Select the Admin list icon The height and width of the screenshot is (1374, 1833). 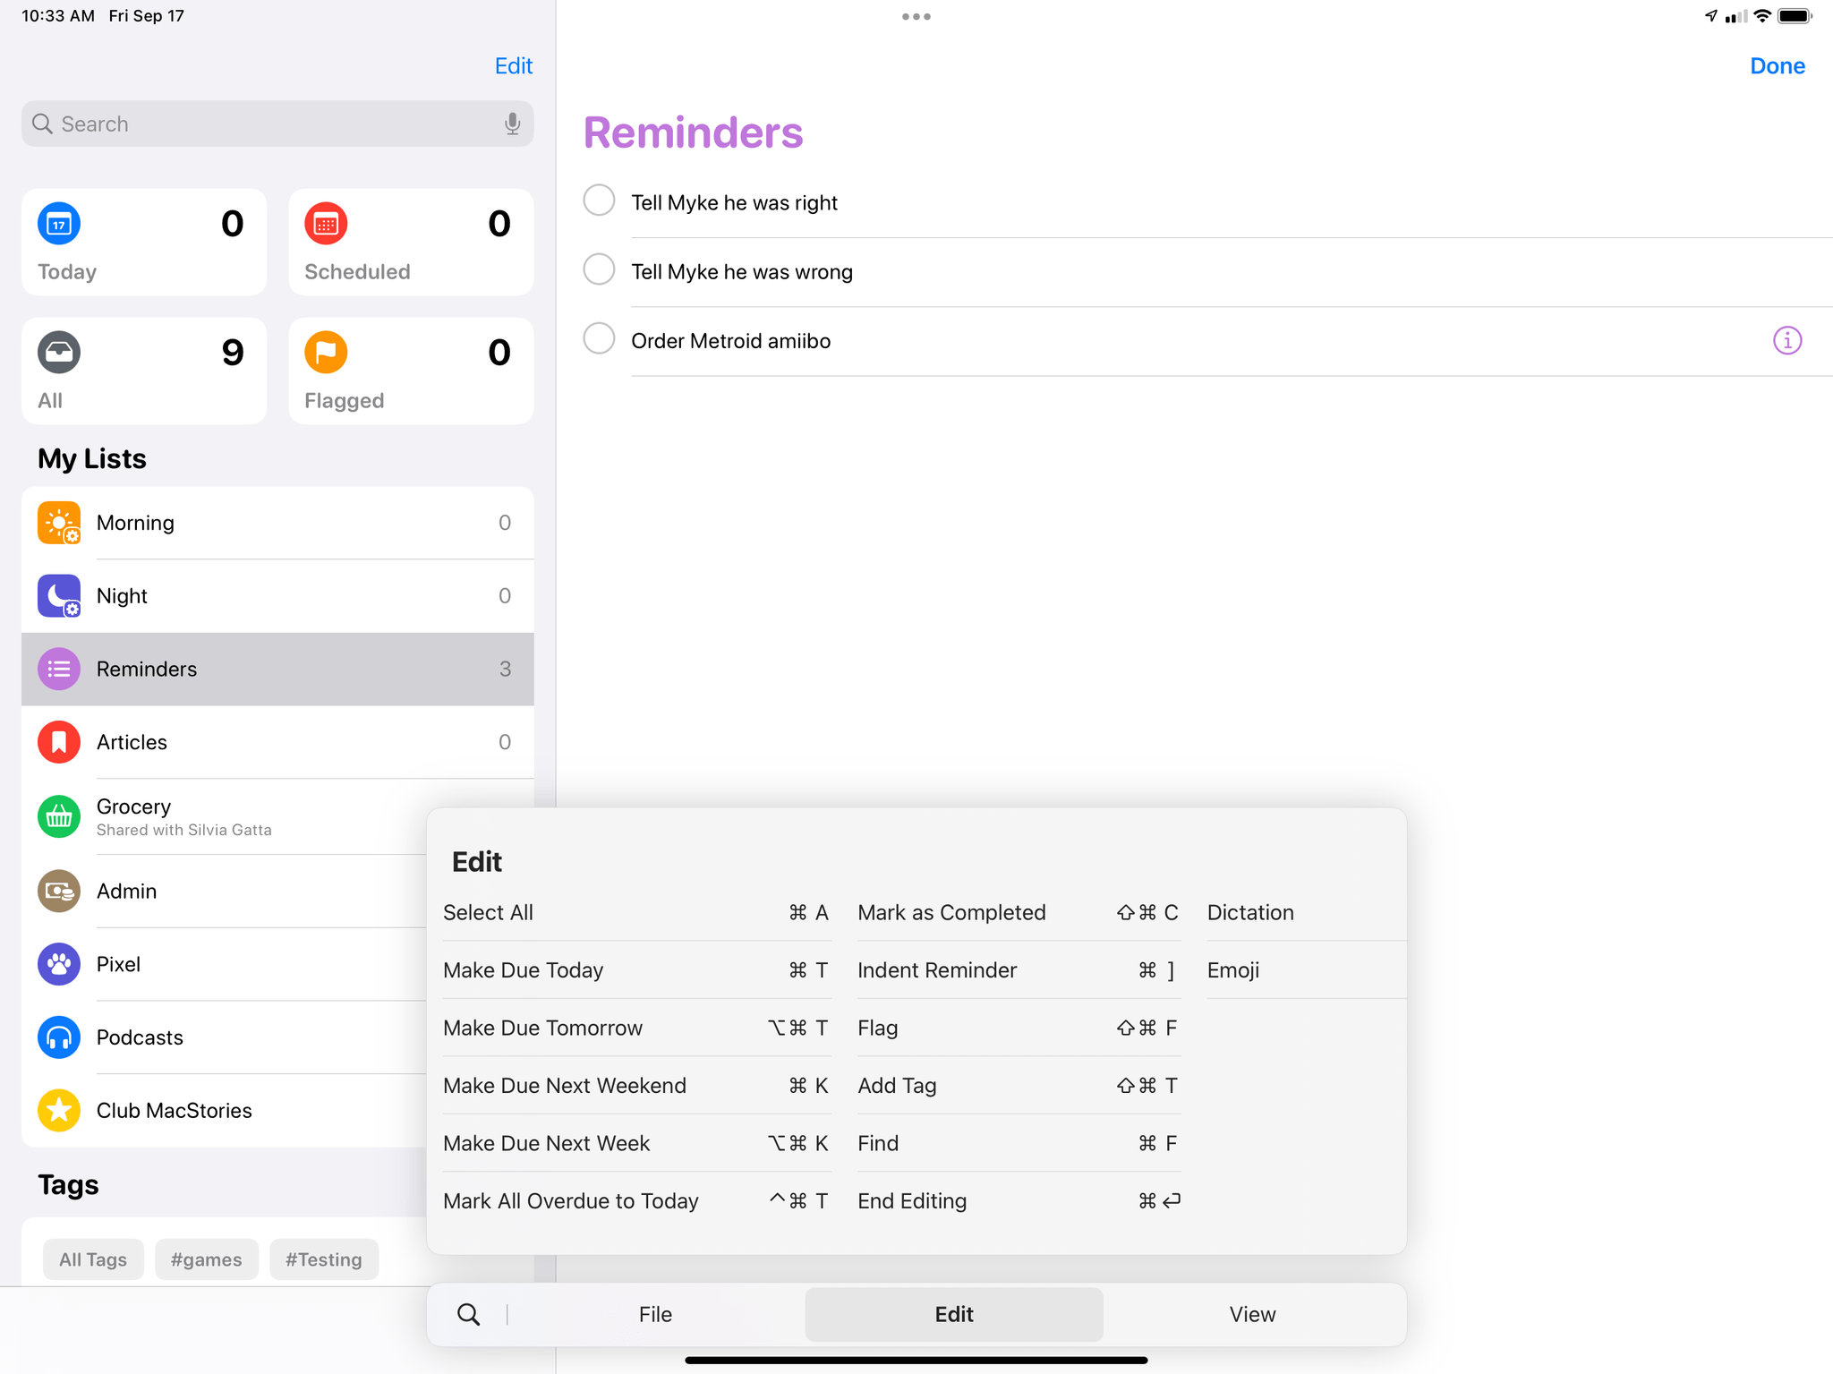pyautogui.click(x=58, y=889)
